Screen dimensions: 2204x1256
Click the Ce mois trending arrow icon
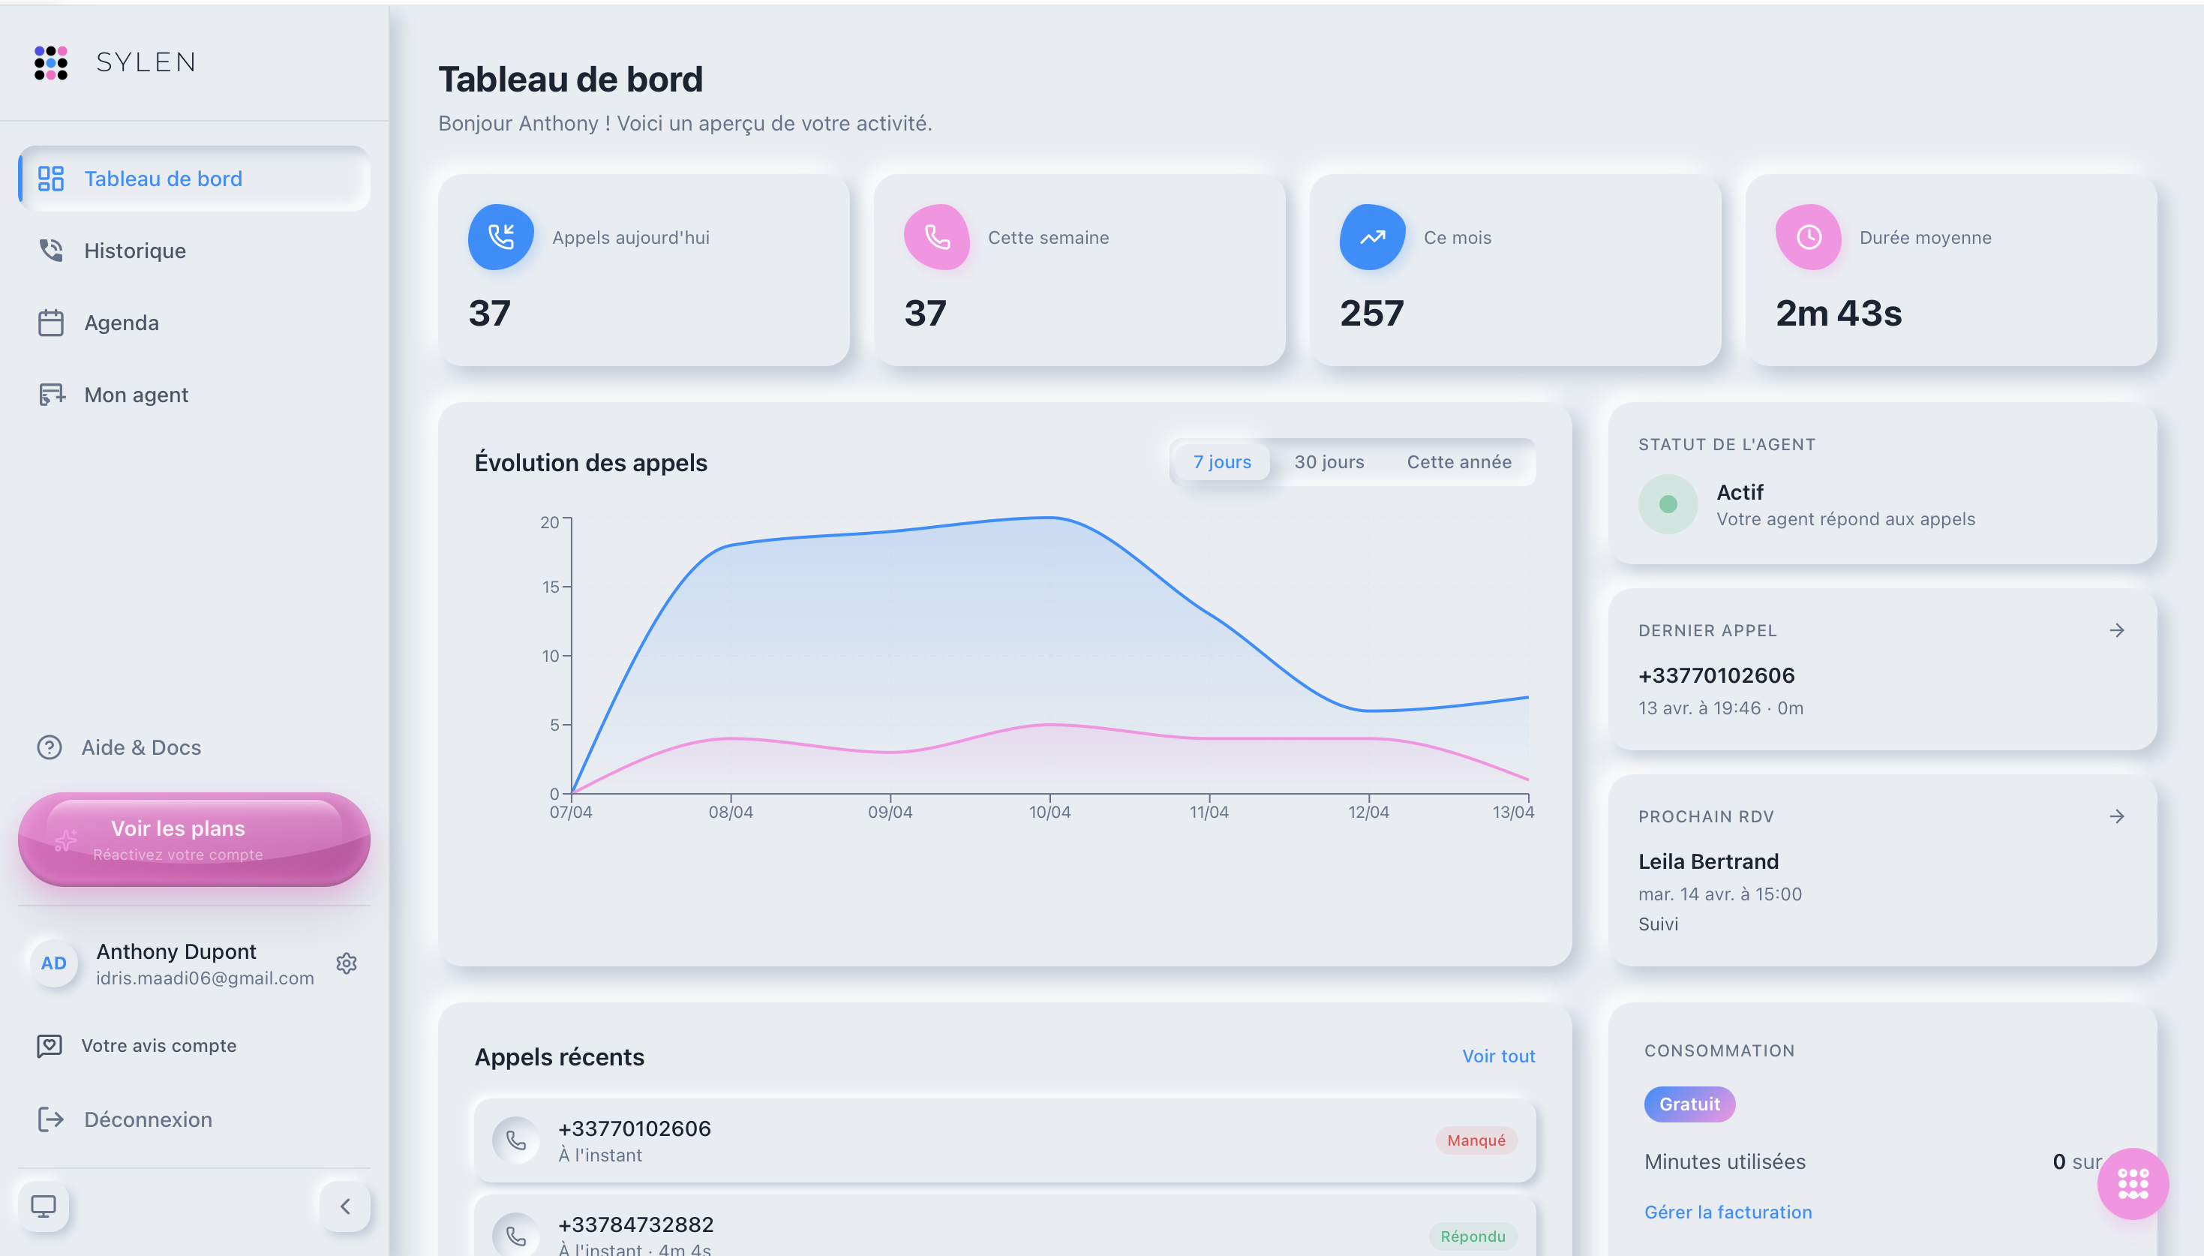tap(1372, 237)
